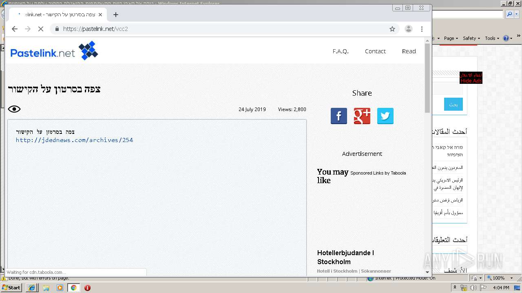
Task: Open IE security status lock dropdown
Action: 477,278
